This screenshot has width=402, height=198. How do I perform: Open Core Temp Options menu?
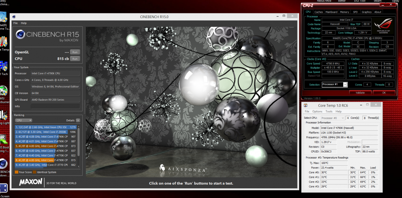317,111
